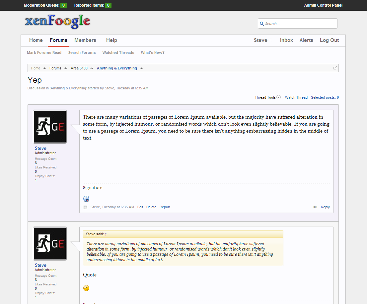367x304 pixels.
Task: Click Edit on the first post
Action: [x=140, y=207]
